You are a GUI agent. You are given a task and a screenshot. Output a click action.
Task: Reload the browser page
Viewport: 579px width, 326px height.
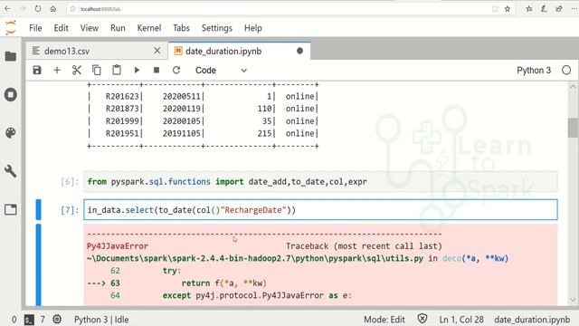click(38, 8)
